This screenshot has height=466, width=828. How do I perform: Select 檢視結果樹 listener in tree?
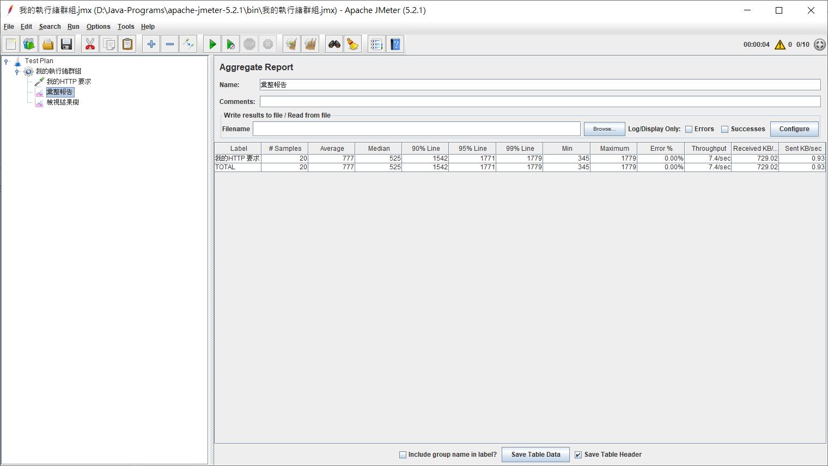point(63,102)
